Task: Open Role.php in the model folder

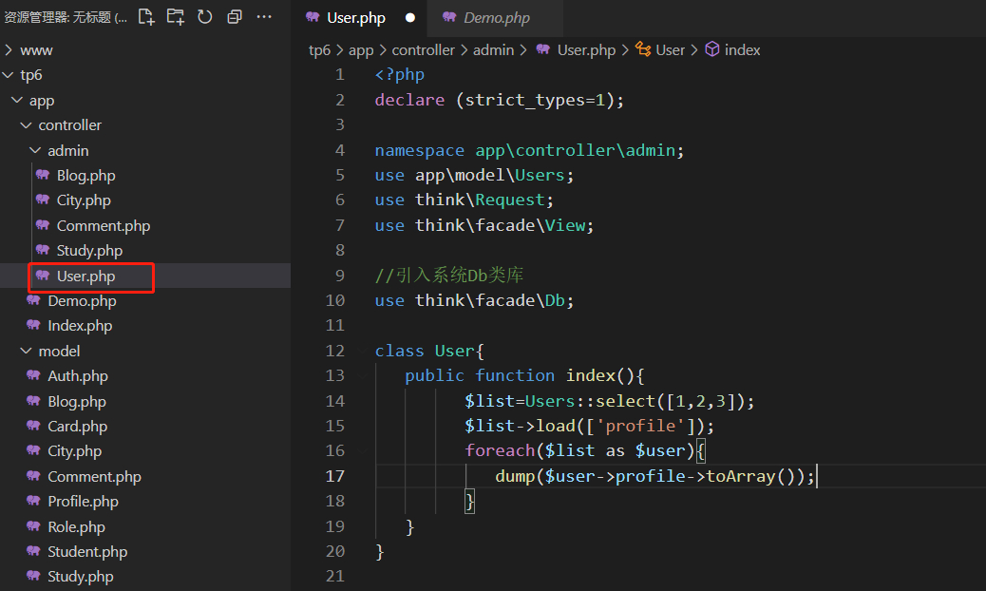Action: [x=76, y=527]
